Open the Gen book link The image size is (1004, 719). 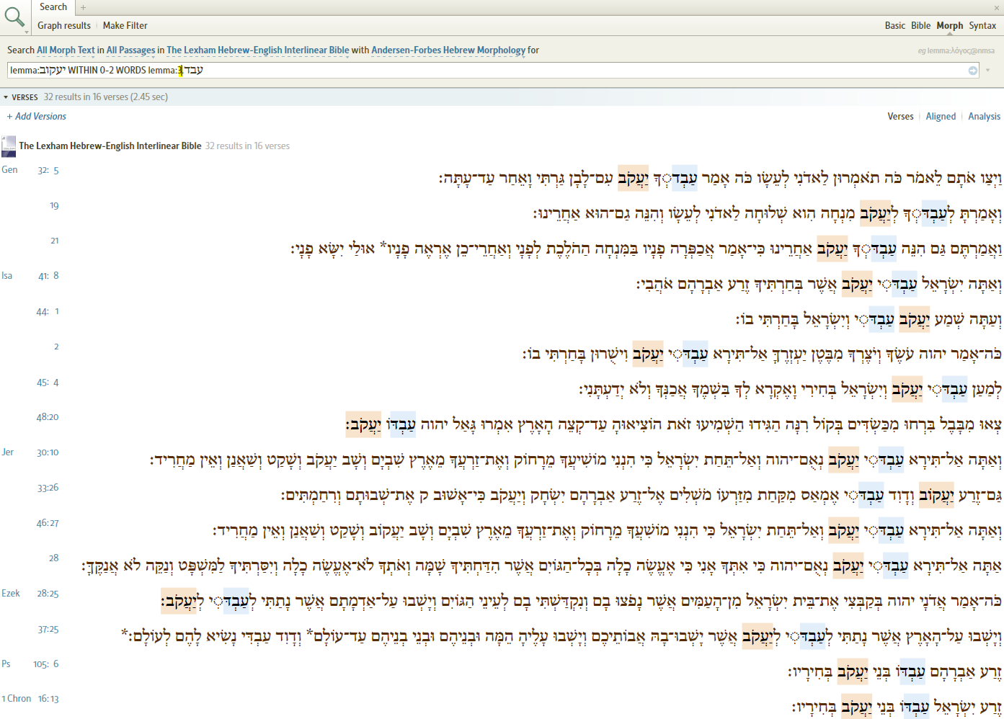(9, 170)
